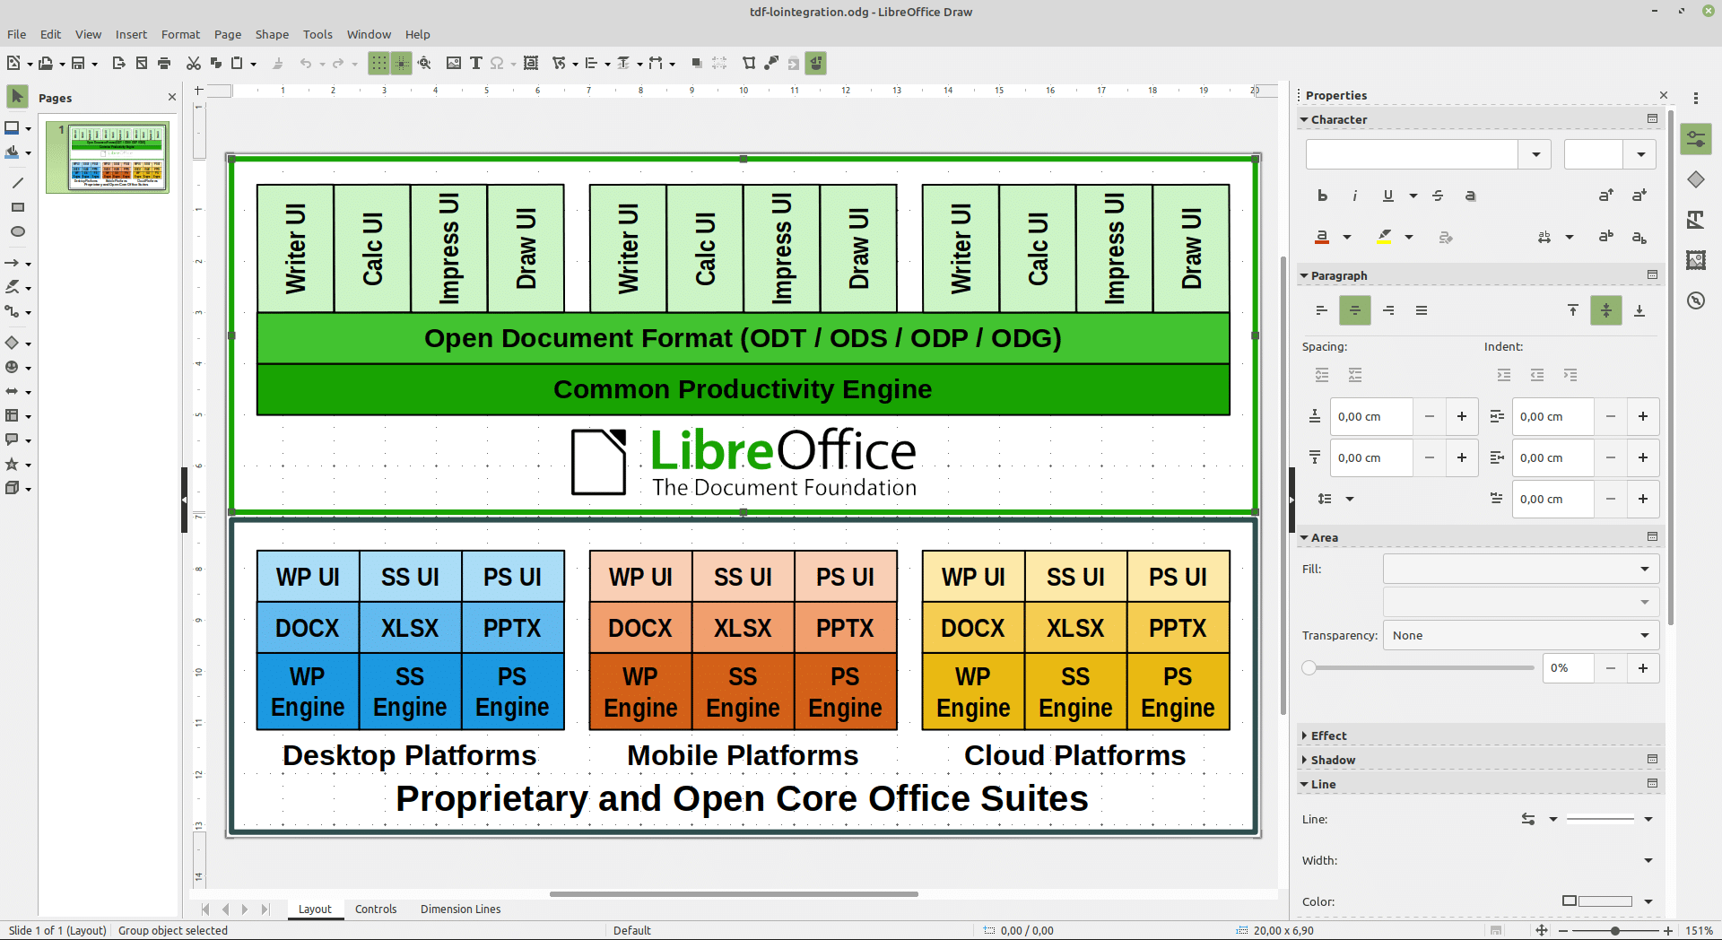This screenshot has height=940, width=1722.
Task: Open the Format menu
Action: 180,34
